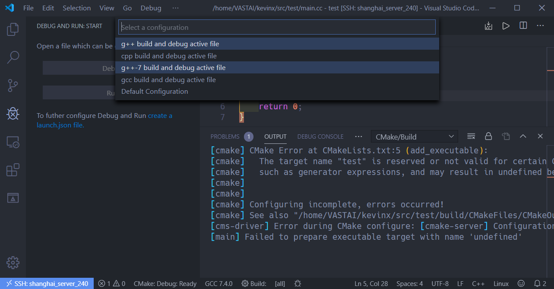
Task: Click Linux configuration indicator in status bar
Action: click(x=501, y=284)
